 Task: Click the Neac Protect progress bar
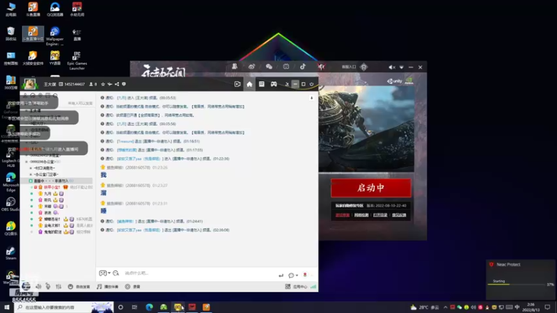517,284
